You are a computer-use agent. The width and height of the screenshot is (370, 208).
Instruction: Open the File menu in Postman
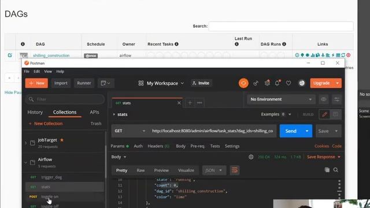click(27, 72)
